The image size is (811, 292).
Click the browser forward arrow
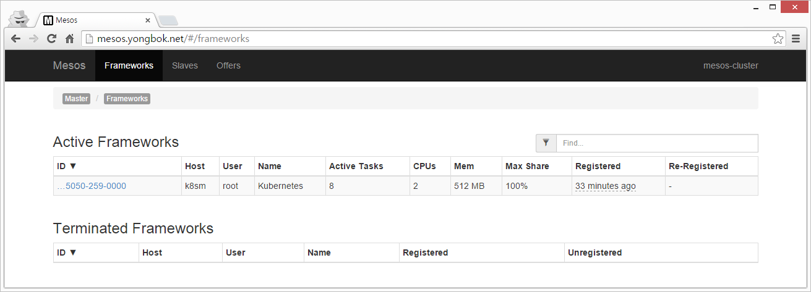[34, 38]
